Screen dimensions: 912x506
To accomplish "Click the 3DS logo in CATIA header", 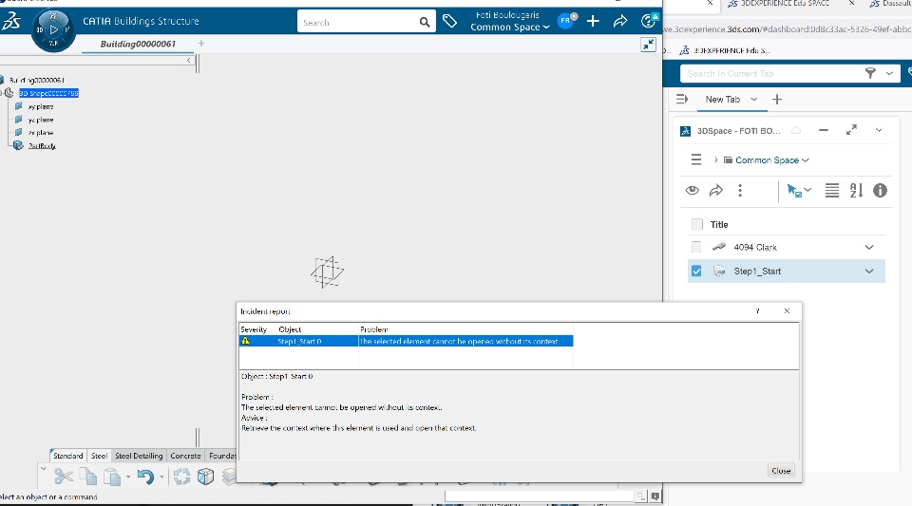I will coord(11,22).
